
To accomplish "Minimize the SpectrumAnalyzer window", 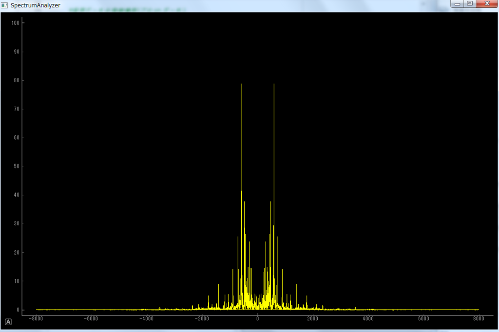I will coord(457,3).
